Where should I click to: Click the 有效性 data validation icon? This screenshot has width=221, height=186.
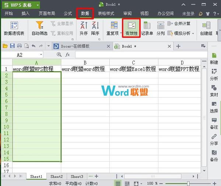tap(131, 28)
